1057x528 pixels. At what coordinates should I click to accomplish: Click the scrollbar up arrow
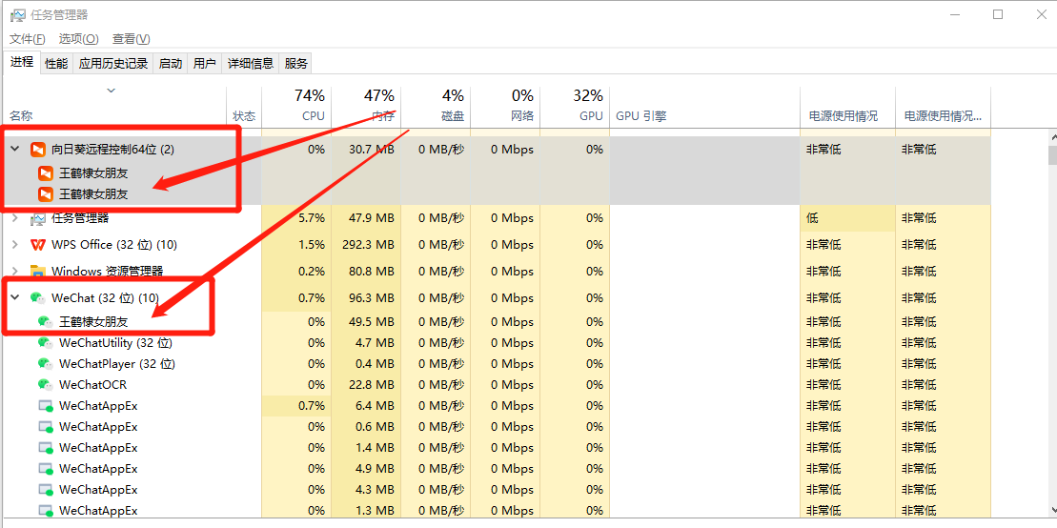(x=1051, y=136)
